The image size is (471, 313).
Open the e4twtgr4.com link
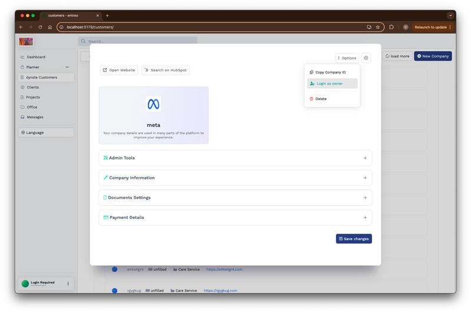coord(224,269)
